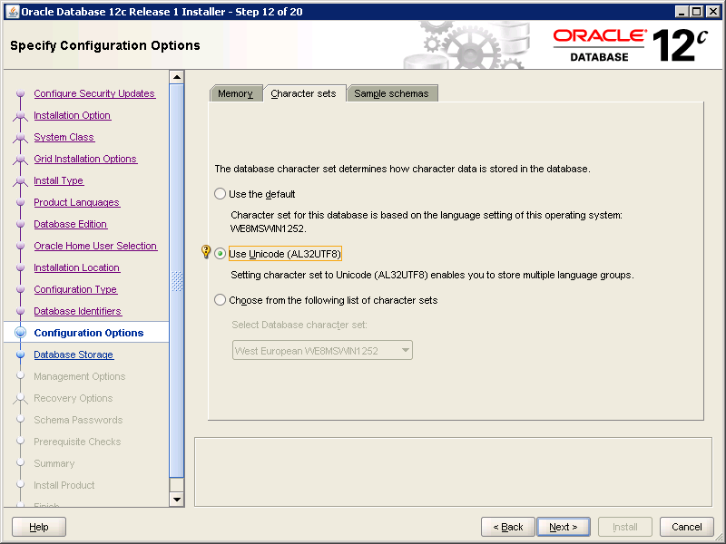Proceed with the Next button
The image size is (726, 544).
tap(564, 527)
